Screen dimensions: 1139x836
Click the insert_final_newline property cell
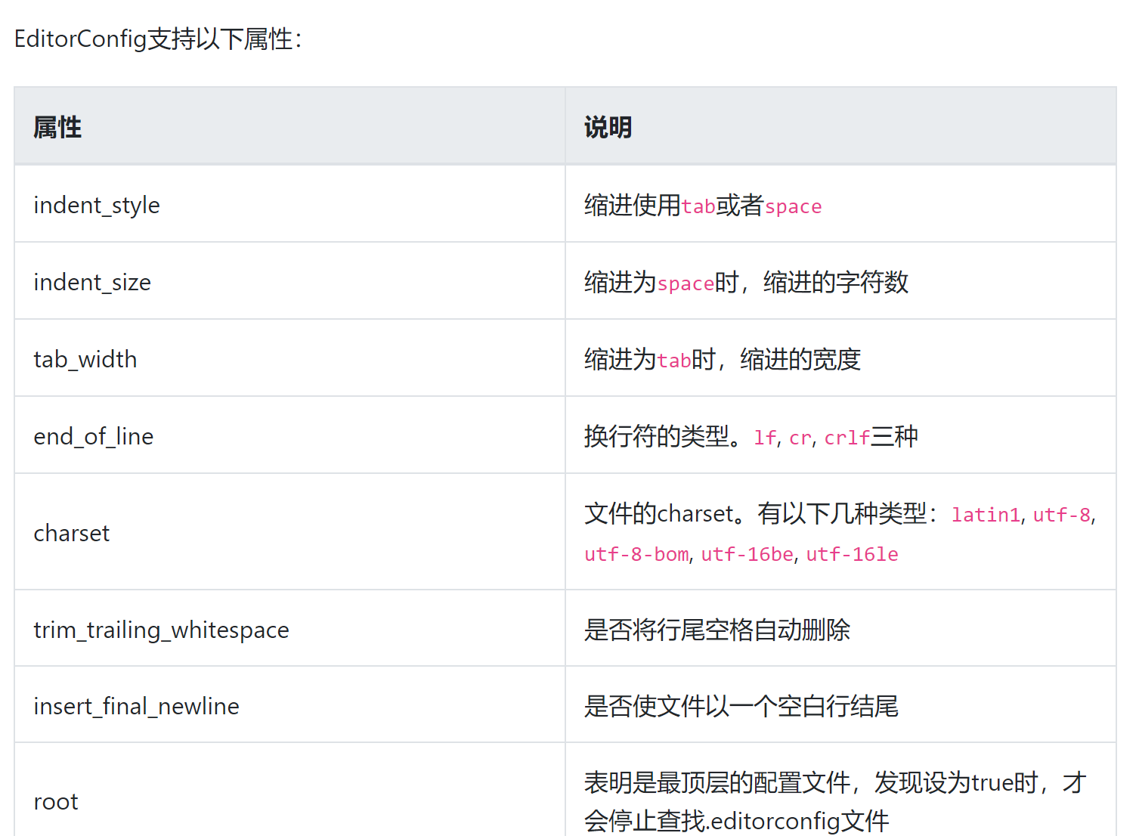136,707
